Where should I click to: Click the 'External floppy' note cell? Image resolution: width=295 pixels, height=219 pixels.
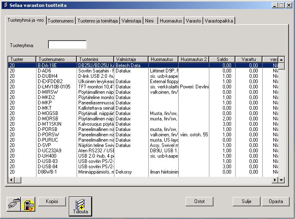pos(164,81)
